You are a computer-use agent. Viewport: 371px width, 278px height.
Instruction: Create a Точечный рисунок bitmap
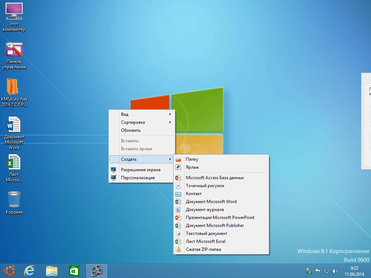point(221,186)
